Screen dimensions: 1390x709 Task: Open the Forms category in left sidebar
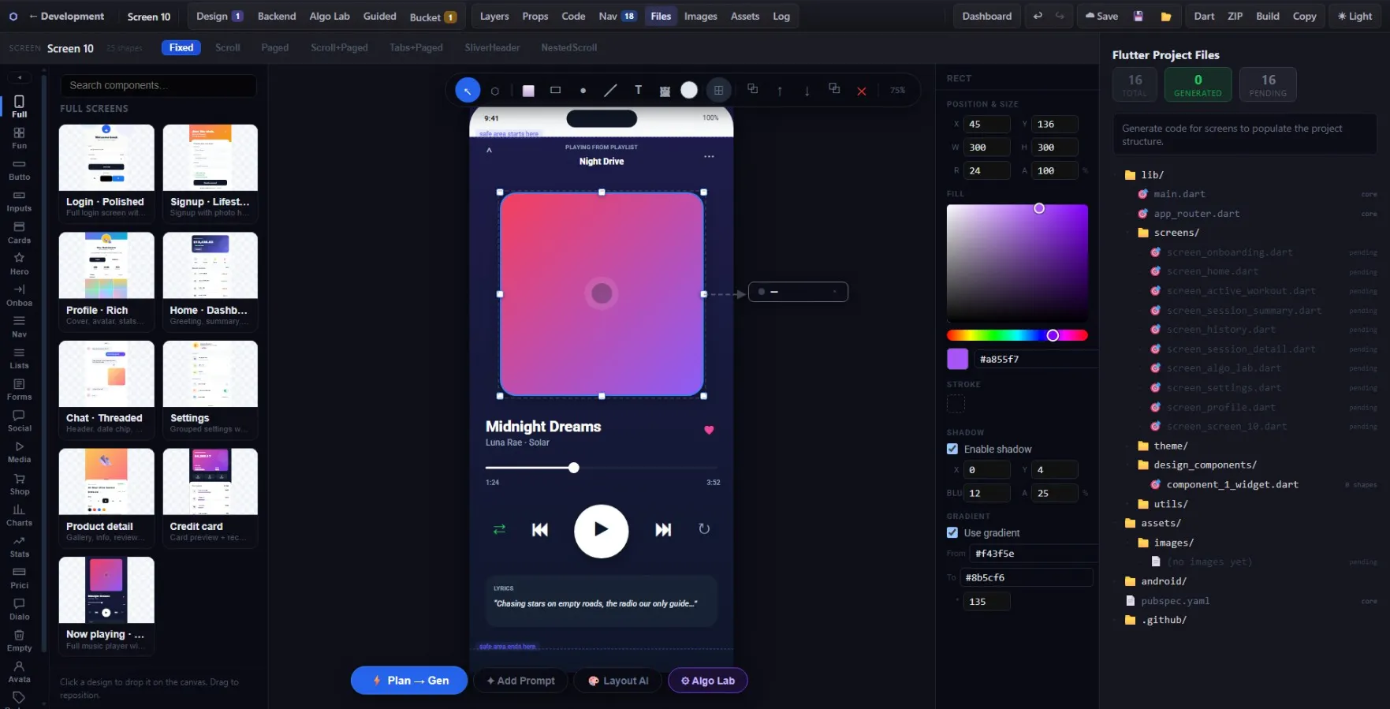(x=19, y=390)
